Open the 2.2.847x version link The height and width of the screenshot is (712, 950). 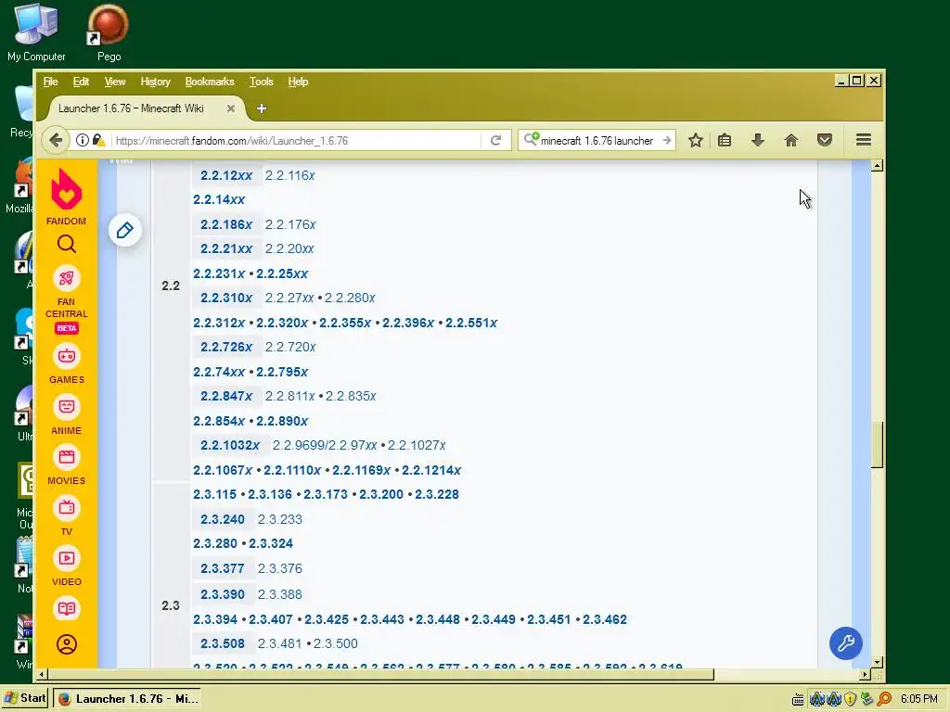click(x=226, y=396)
